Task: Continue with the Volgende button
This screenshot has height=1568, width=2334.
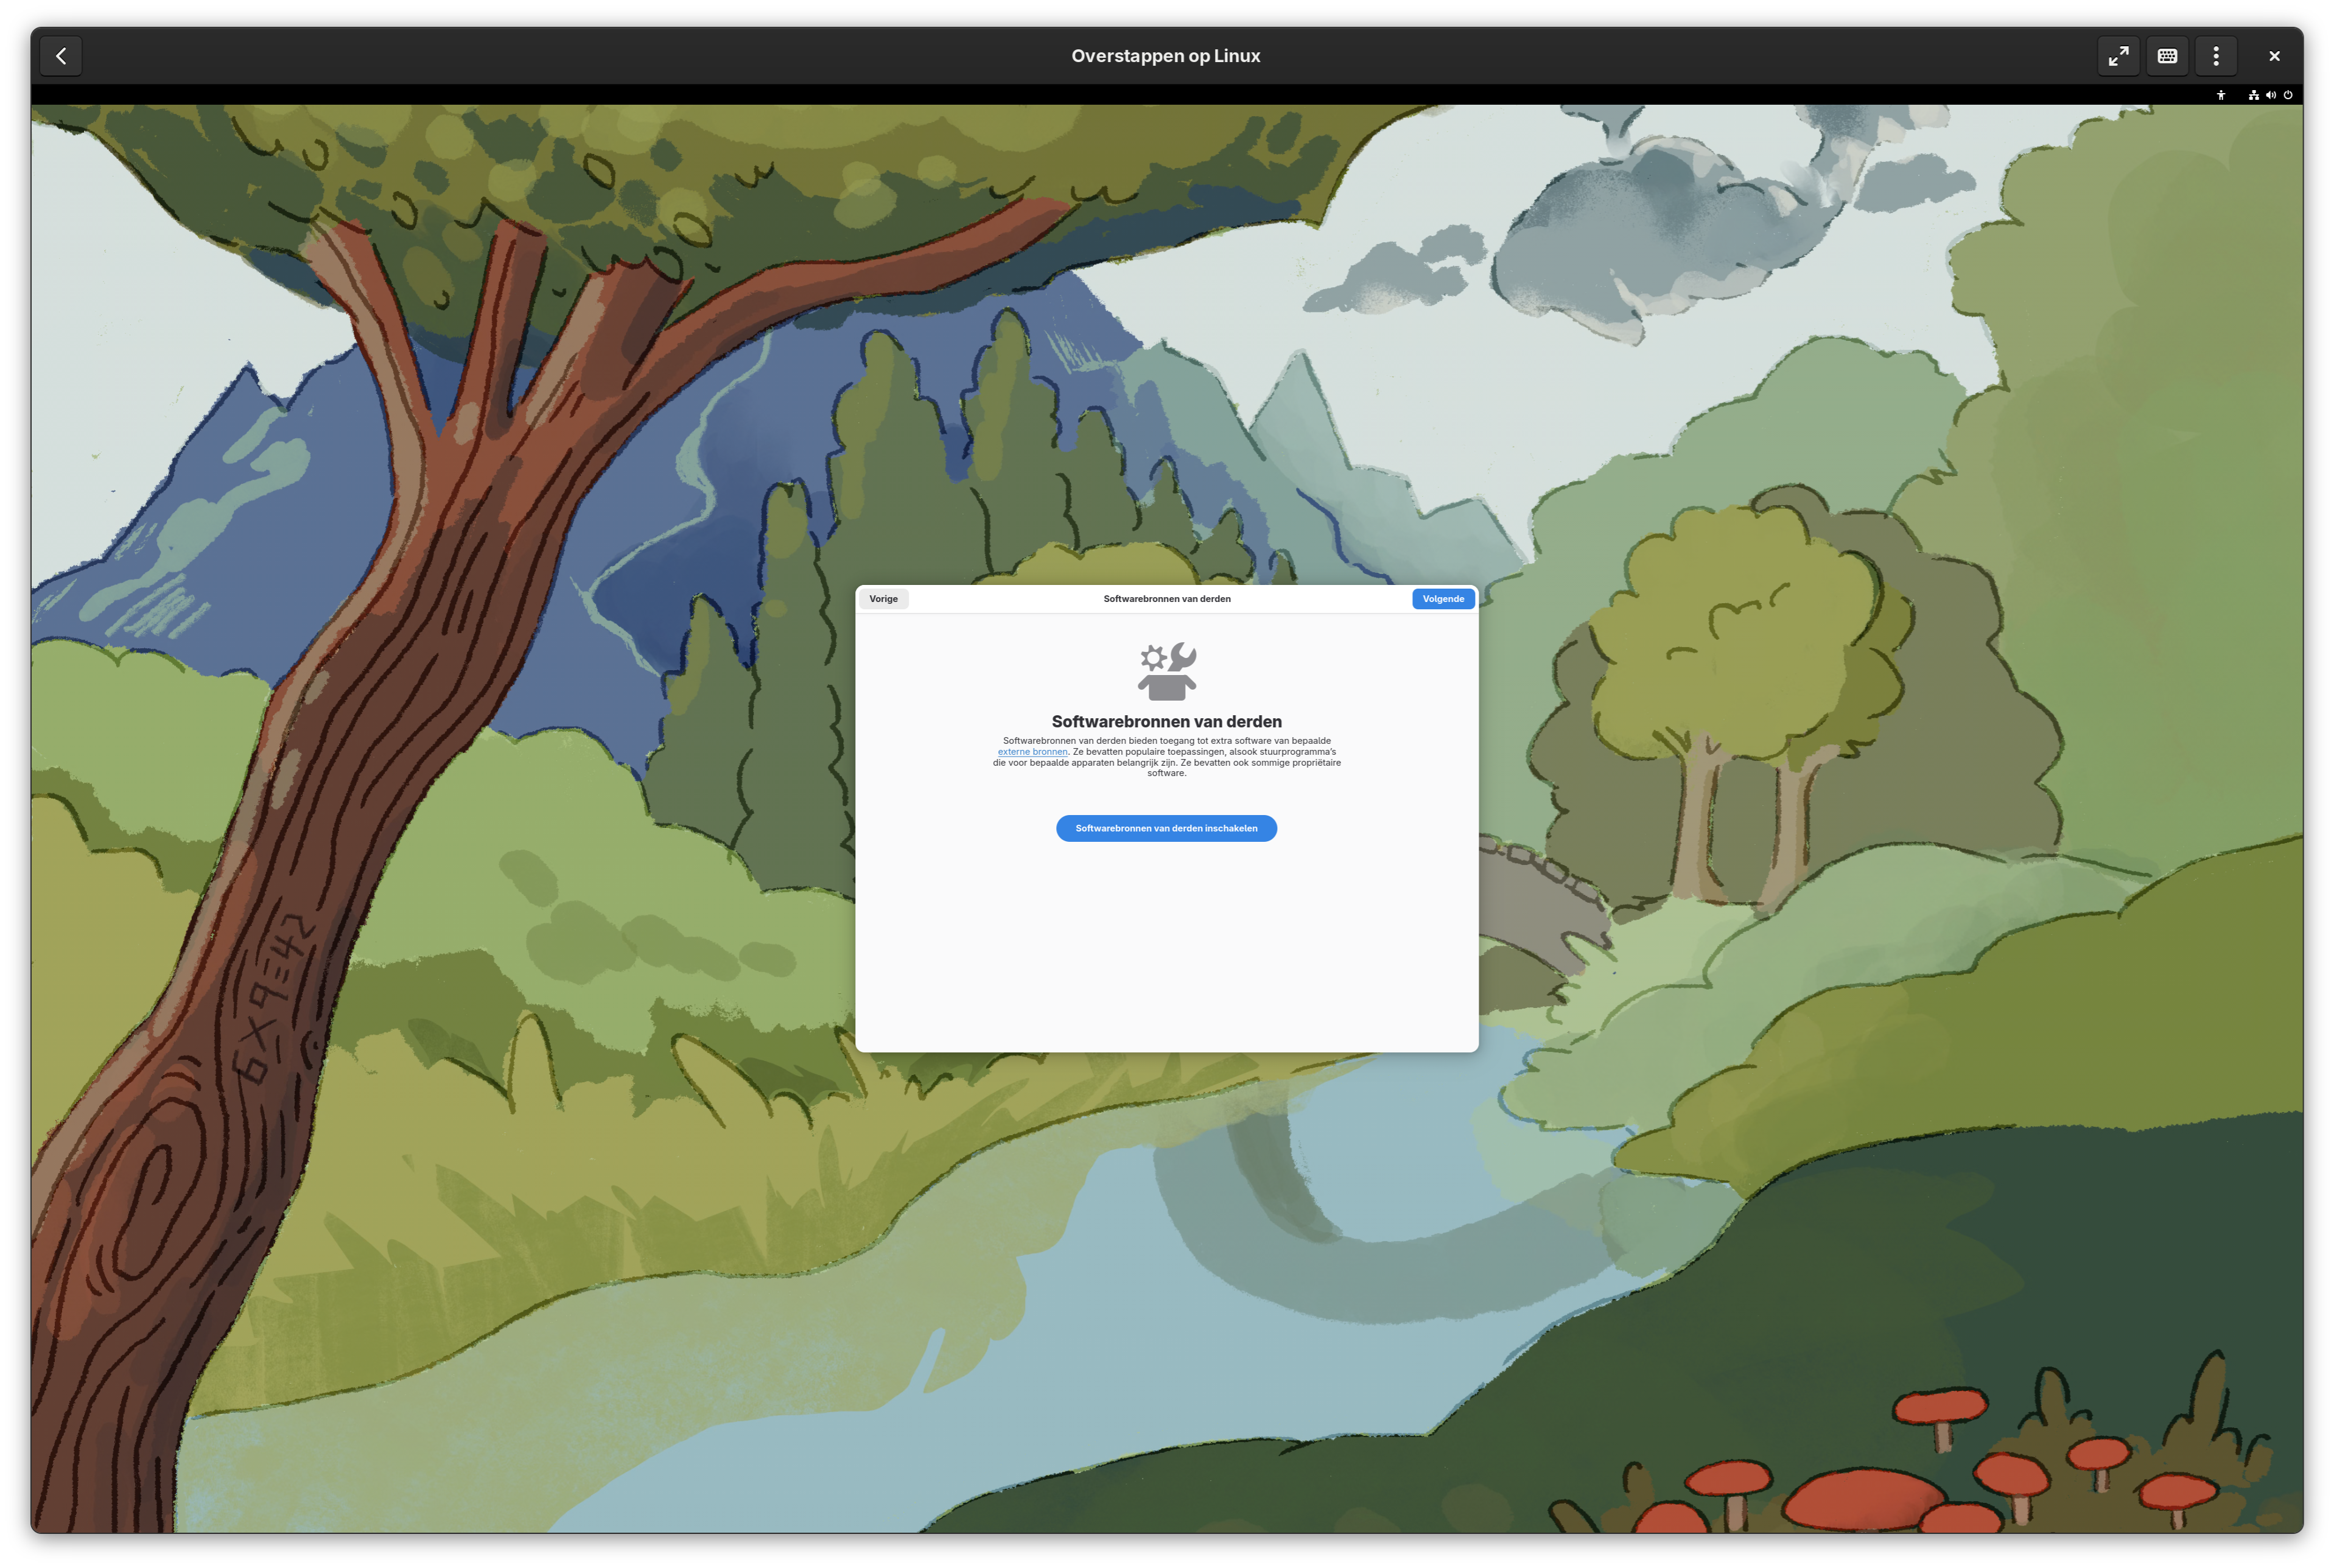Action: click(1443, 599)
